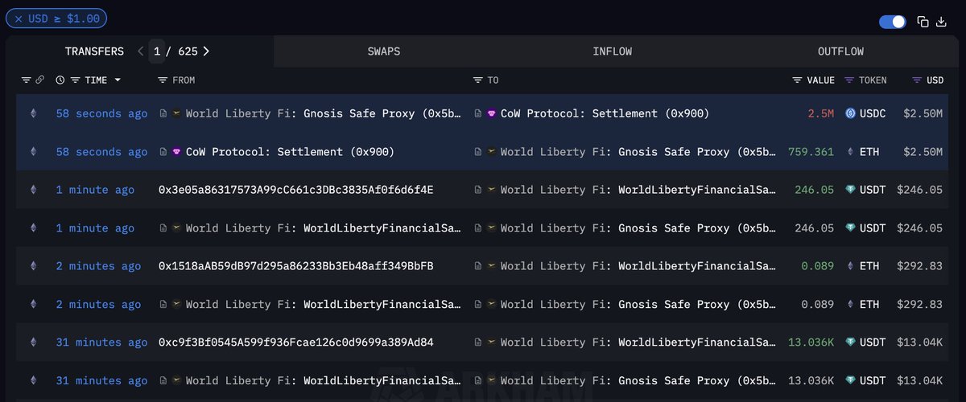The image size is (966, 402).
Task: Remove the USD ≥ $1.00 filter chip
Action: tap(19, 18)
